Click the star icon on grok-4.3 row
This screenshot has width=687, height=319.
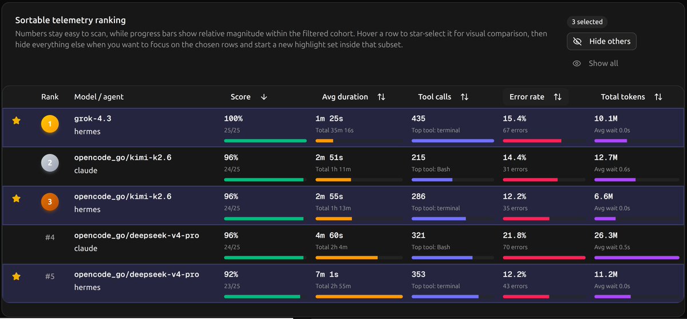coord(17,120)
